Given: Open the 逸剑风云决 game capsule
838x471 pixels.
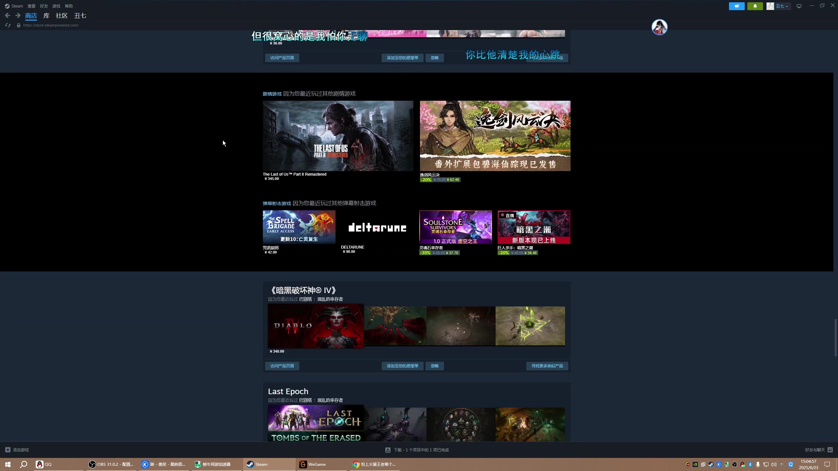Looking at the screenshot, I should (495, 136).
